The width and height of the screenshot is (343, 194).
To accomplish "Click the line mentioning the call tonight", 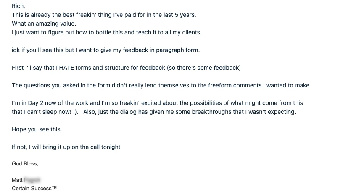I will pyautogui.click(x=66, y=147).
